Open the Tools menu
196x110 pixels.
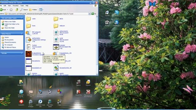[x=22, y=5]
